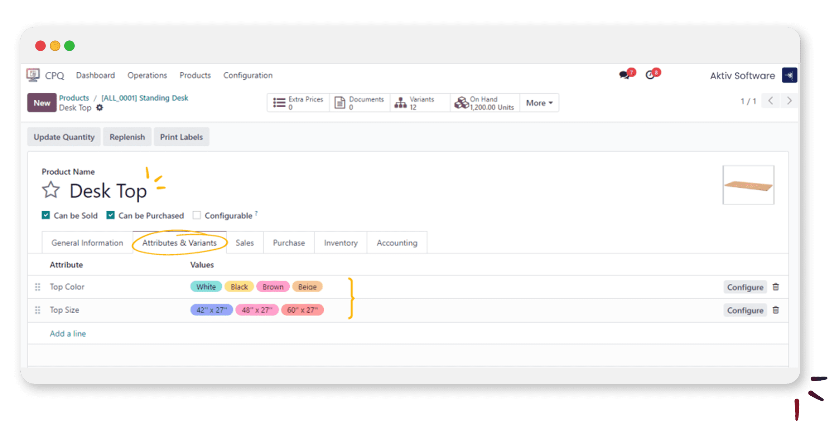Enable the Configurable checkbox
The width and height of the screenshot is (839, 440).
[197, 216]
